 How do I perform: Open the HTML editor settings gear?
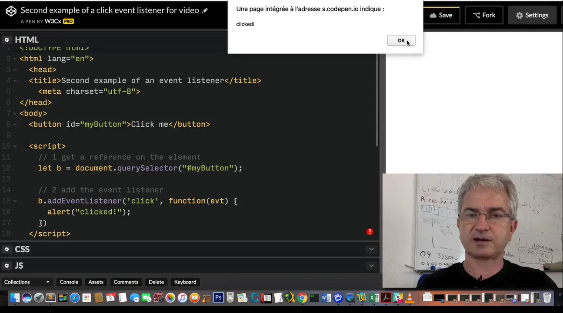pos(7,40)
